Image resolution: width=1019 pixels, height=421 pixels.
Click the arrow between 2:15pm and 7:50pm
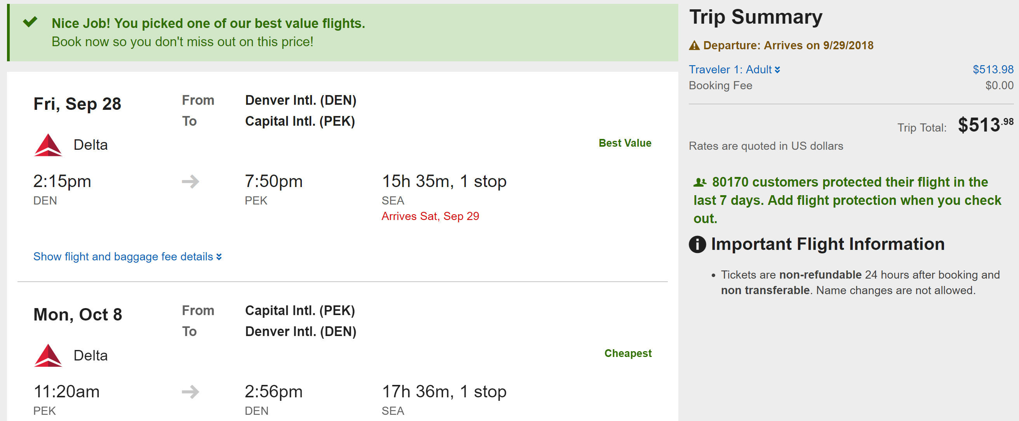190,182
